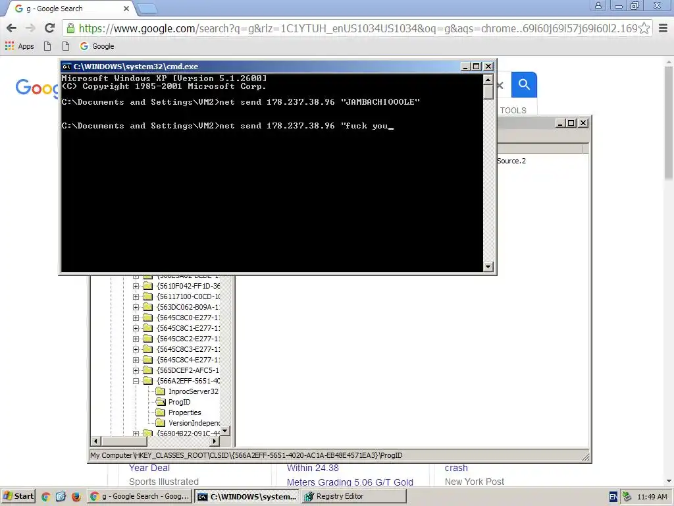Expand the {563DC062-B09A-1 registry key
The height and width of the screenshot is (506, 674).
[136, 307]
